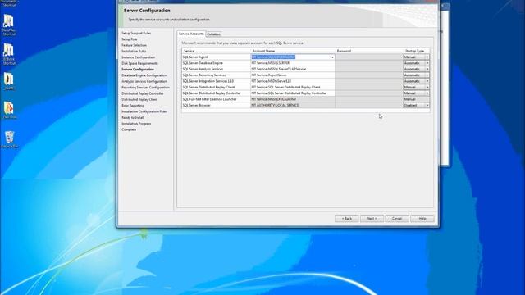Screen dimensions: 525x295
Task: Click the Instance Configuration step in sidebar
Action: pos(139,57)
